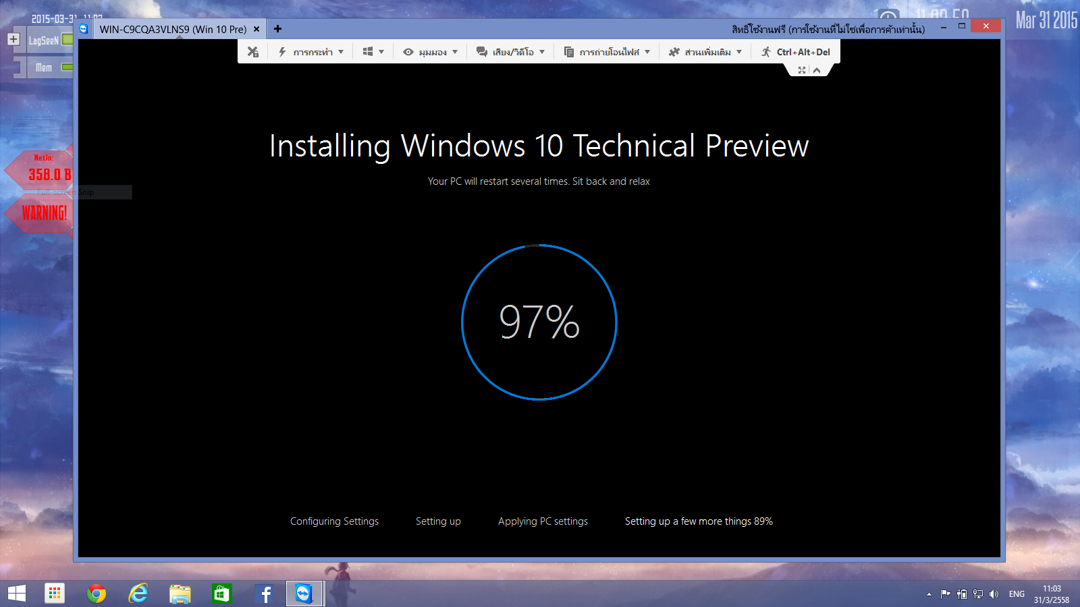Click the free license notice in title bar
Screen dimensions: 1080x607
pyautogui.click(x=828, y=29)
